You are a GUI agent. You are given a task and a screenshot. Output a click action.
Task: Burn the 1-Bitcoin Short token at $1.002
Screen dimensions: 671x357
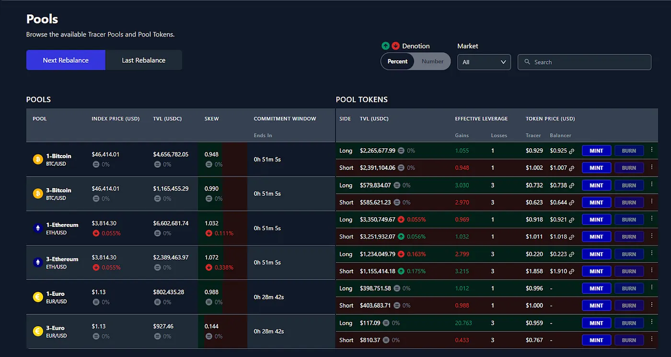point(629,168)
